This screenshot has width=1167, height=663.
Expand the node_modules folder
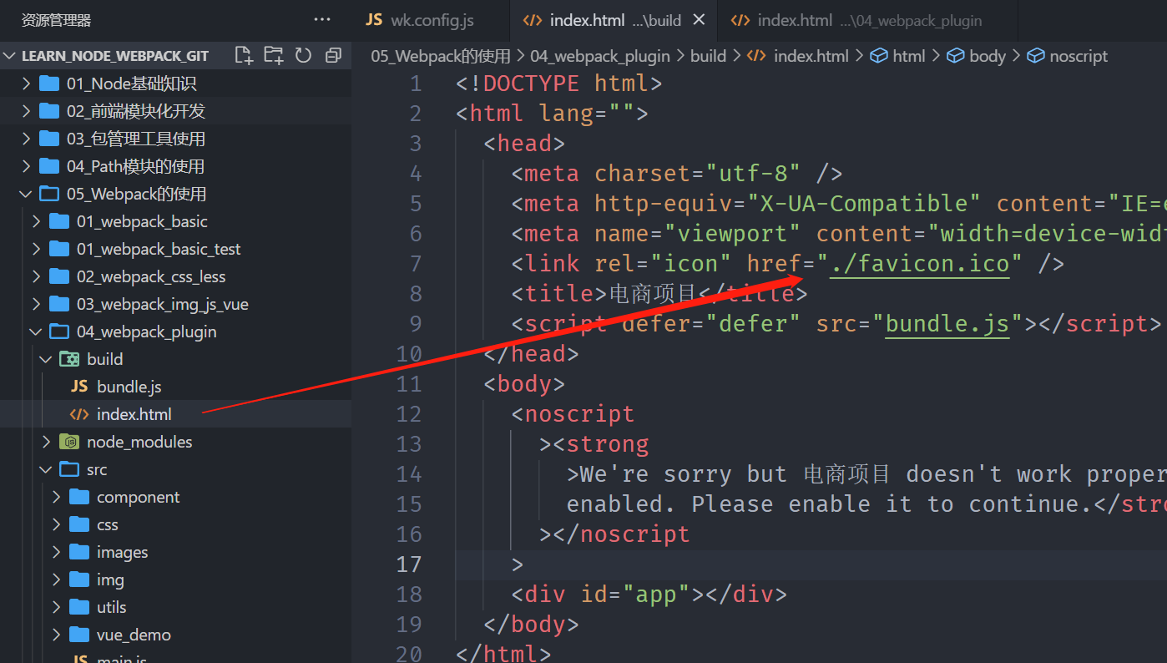pyautogui.click(x=139, y=442)
